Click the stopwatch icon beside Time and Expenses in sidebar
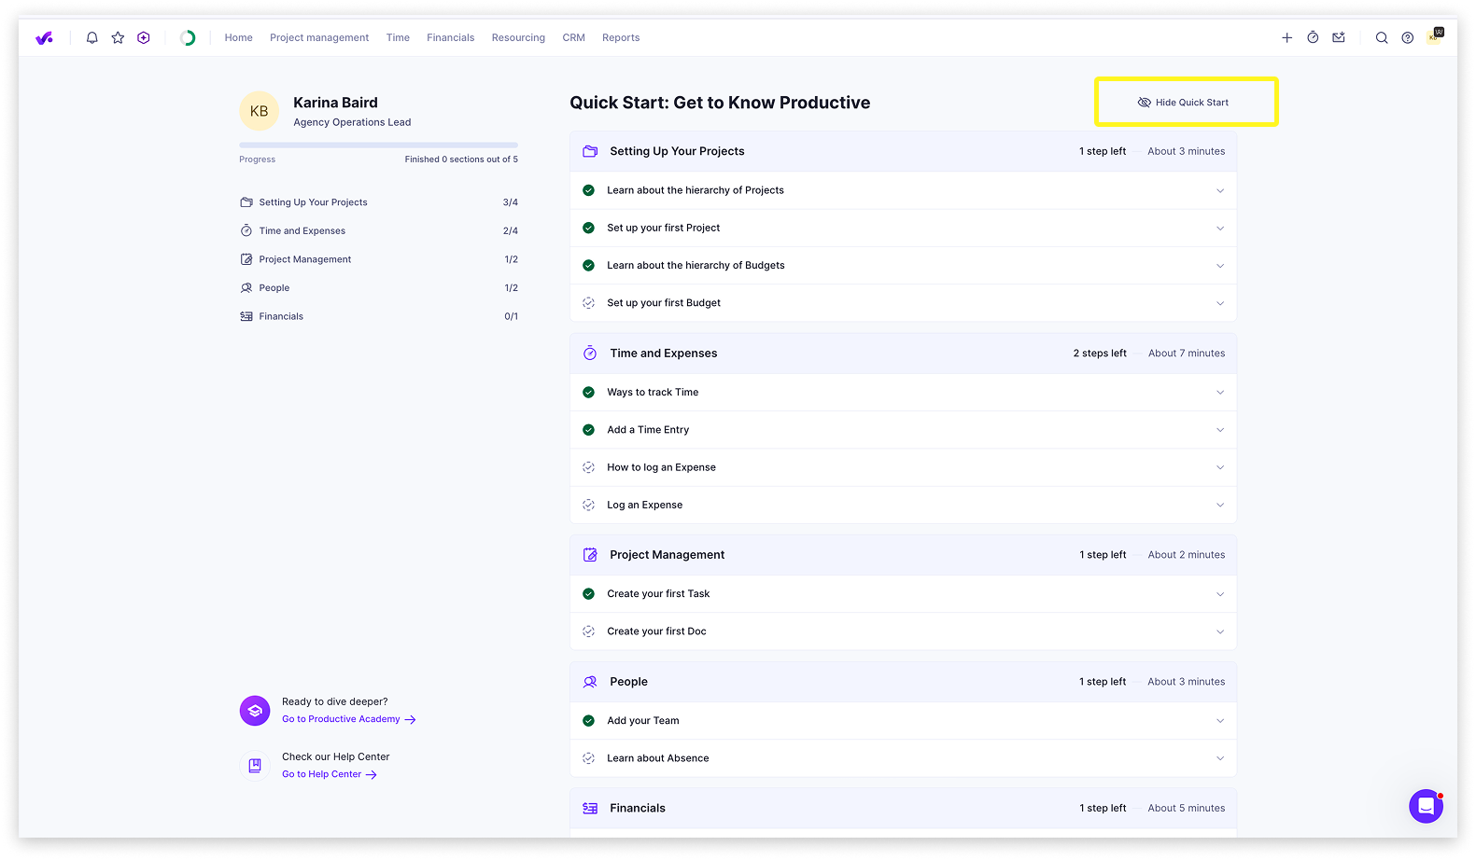 pyautogui.click(x=246, y=230)
